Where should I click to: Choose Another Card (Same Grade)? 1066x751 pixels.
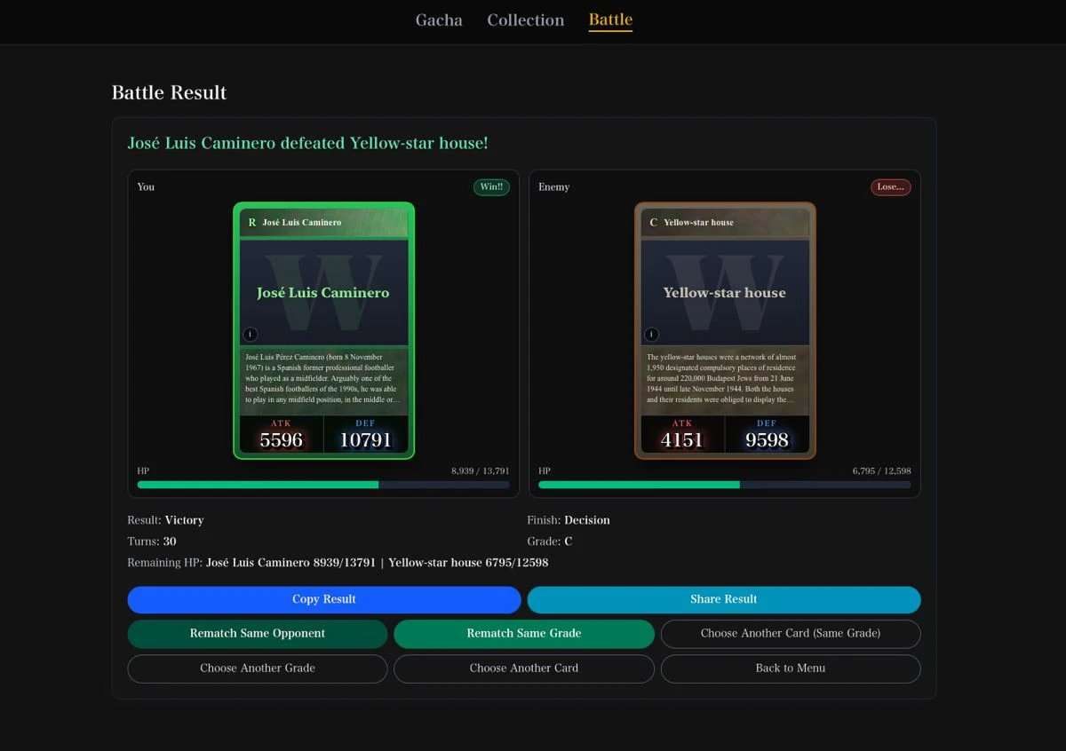point(791,634)
